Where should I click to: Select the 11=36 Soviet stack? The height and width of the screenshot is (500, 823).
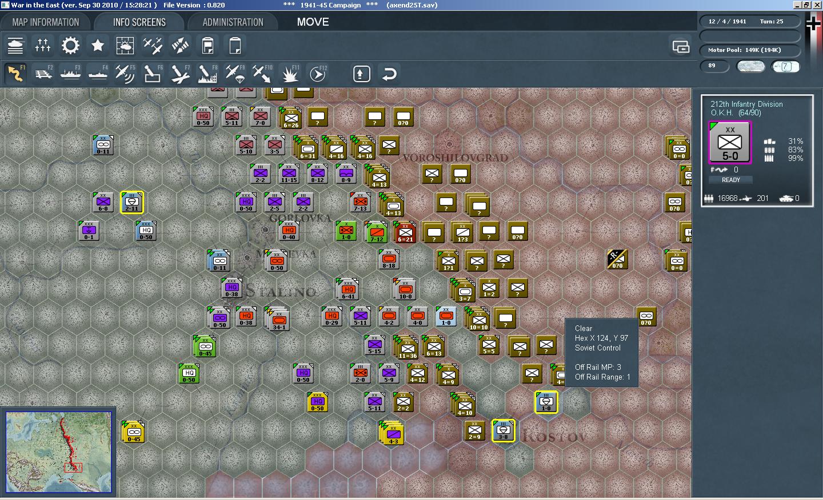(x=406, y=347)
